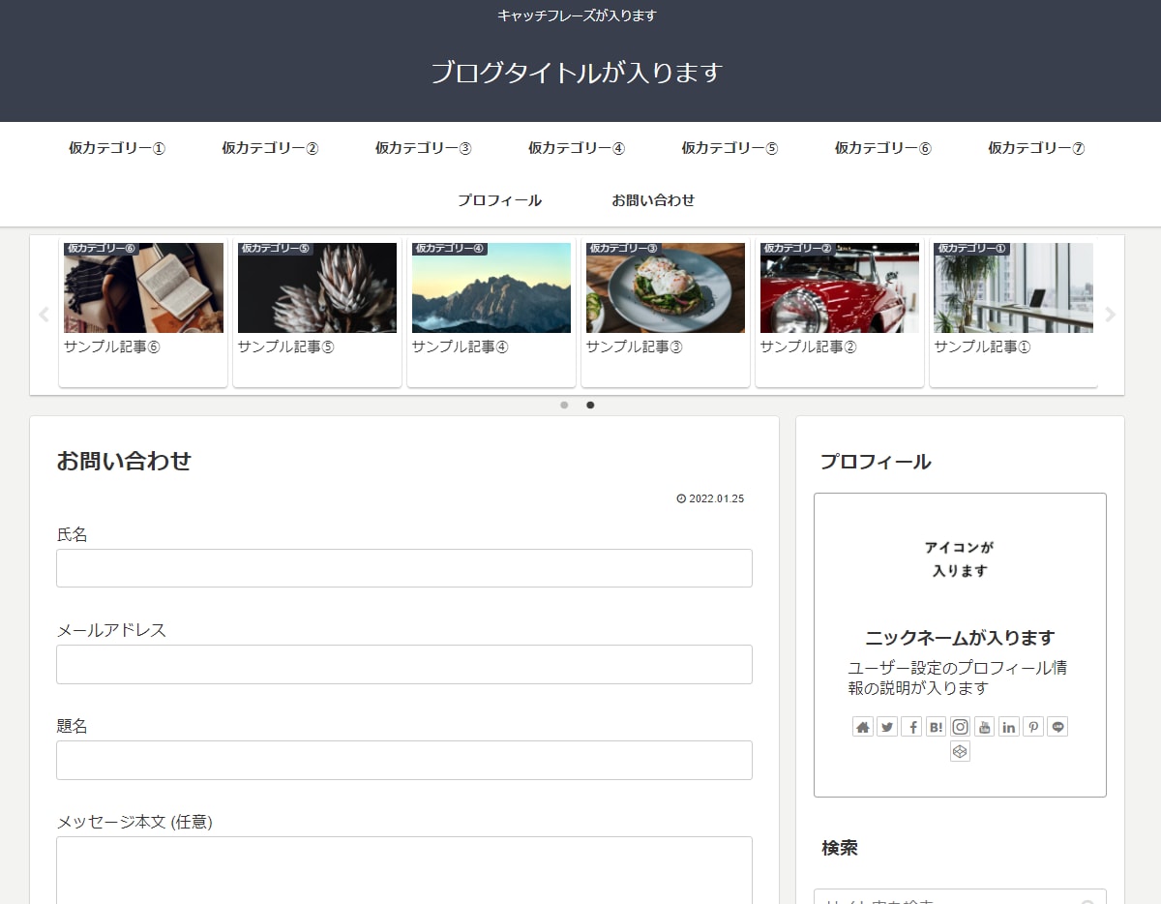
Task: Select the second carousel pagination dot
Action: (590, 406)
